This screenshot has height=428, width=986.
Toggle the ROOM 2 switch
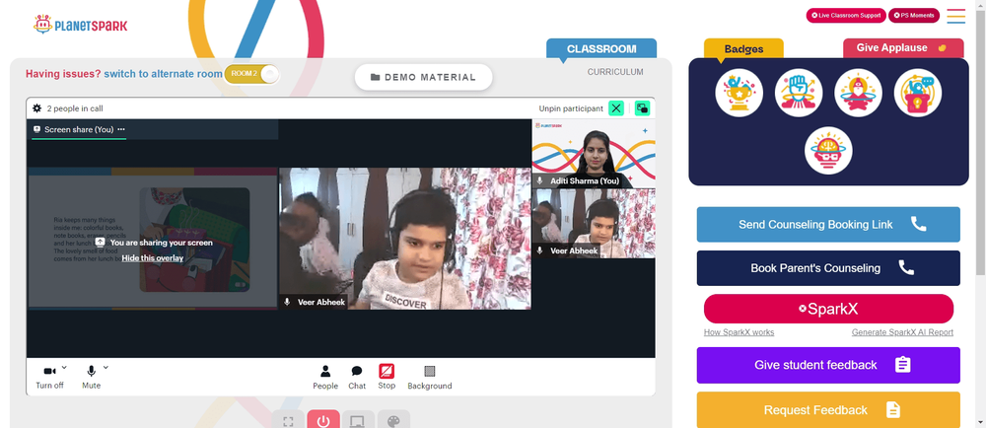[251, 74]
